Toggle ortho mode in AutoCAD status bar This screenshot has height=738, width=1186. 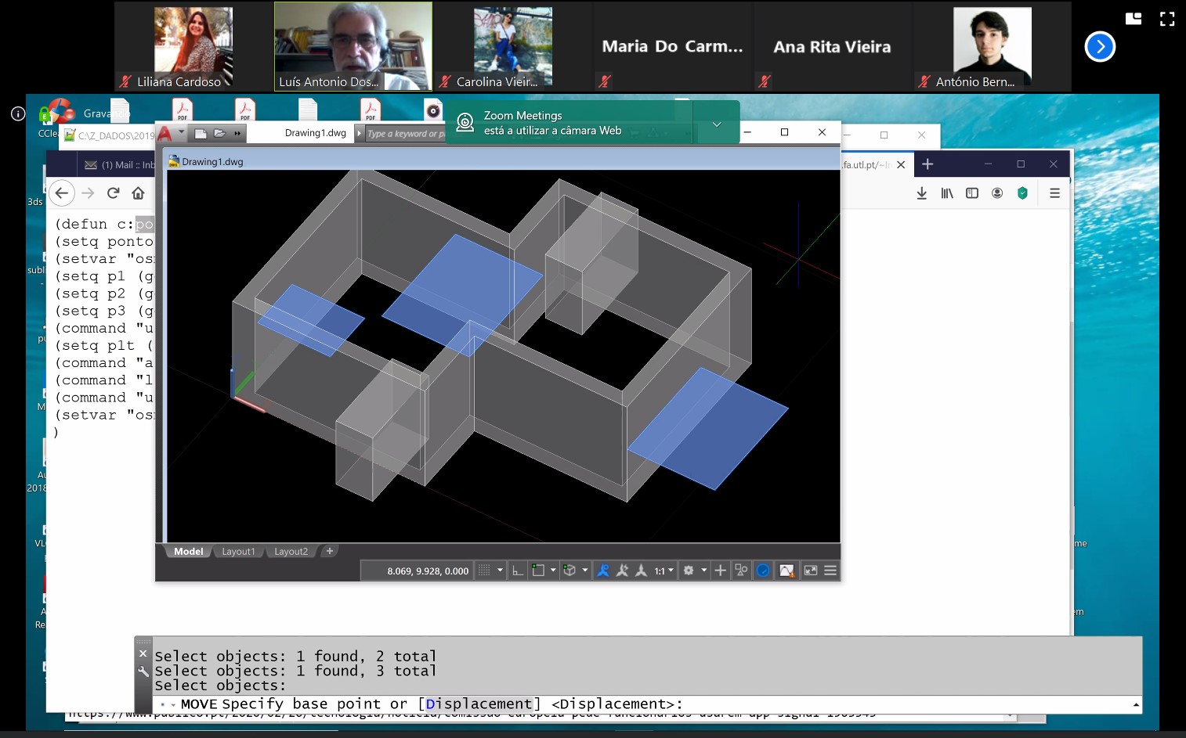coord(518,571)
